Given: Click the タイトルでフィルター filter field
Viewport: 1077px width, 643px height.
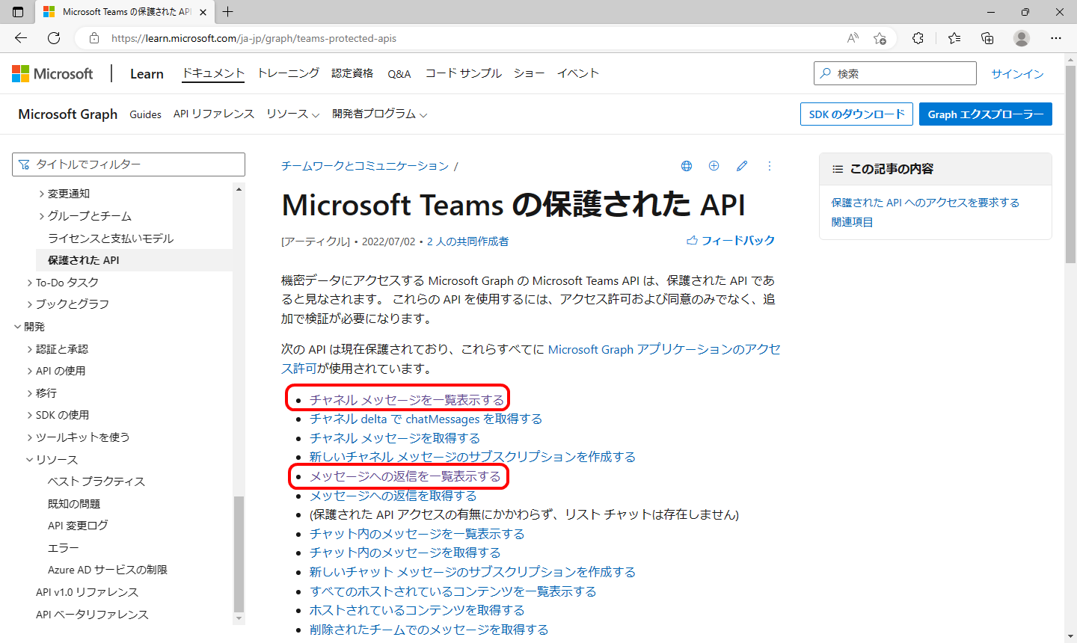Looking at the screenshot, I should [x=129, y=164].
